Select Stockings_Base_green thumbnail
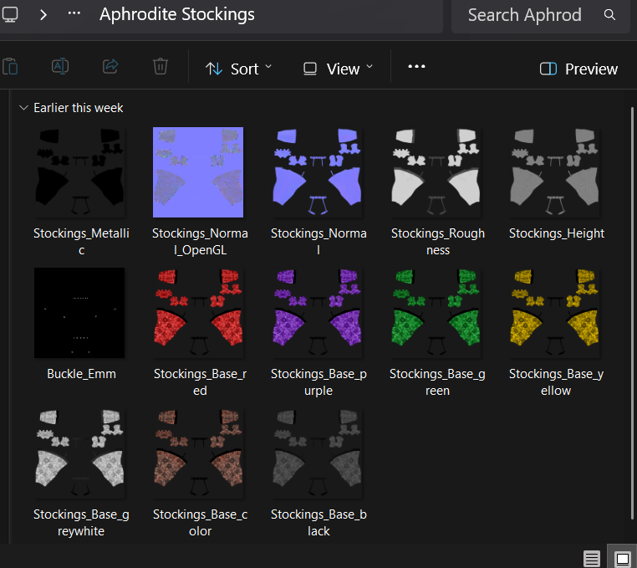Viewport: 637px width, 568px height. tap(436, 313)
